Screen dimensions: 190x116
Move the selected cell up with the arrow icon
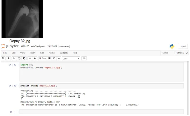[x=30, y=58]
